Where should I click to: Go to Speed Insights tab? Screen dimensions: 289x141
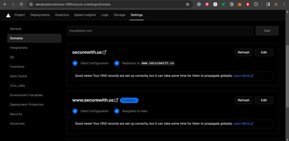pos(85,15)
